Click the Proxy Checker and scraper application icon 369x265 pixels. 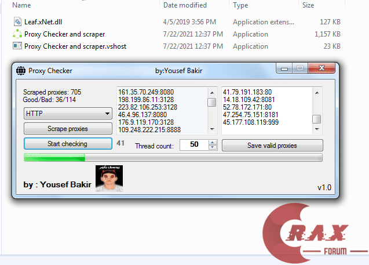pyautogui.click(x=17, y=34)
